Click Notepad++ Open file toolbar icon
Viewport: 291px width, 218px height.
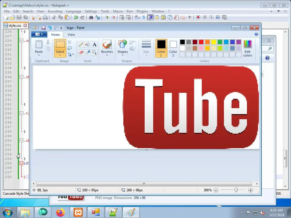[13, 17]
